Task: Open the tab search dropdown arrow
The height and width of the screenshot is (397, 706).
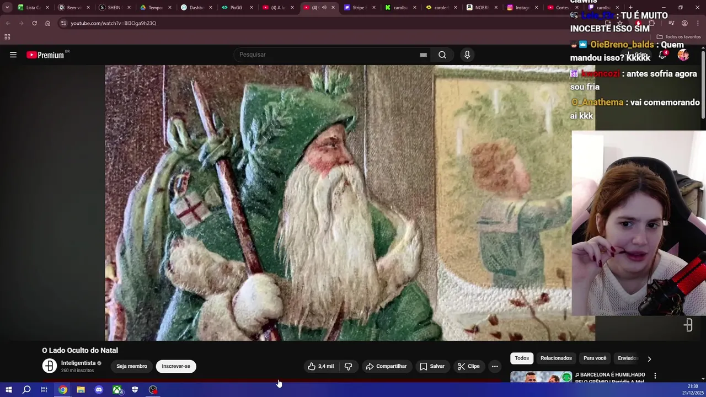Action: pos(7,8)
